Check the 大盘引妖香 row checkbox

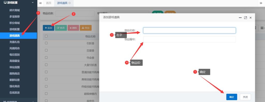pos(46,65)
